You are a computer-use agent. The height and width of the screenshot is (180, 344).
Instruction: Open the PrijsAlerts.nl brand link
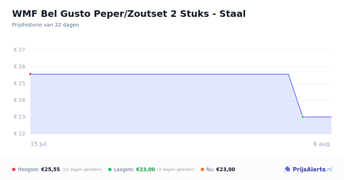coord(308,169)
